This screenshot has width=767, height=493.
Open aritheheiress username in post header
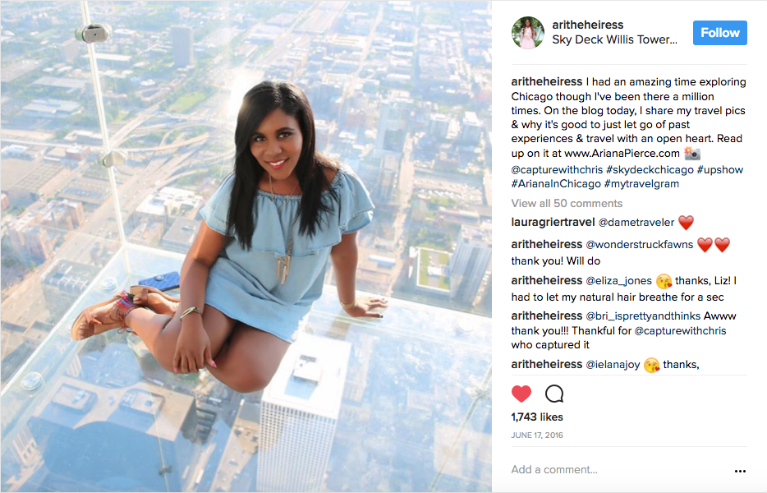[x=587, y=25]
